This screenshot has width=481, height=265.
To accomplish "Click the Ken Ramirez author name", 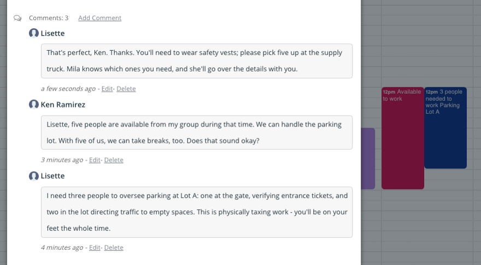I will (x=63, y=105).
